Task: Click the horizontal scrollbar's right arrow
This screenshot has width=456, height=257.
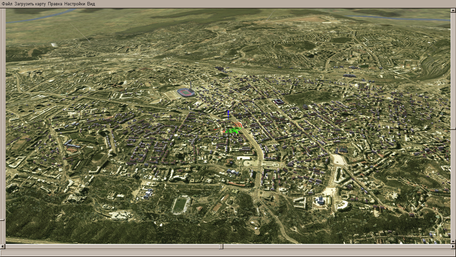Action: click(453, 247)
